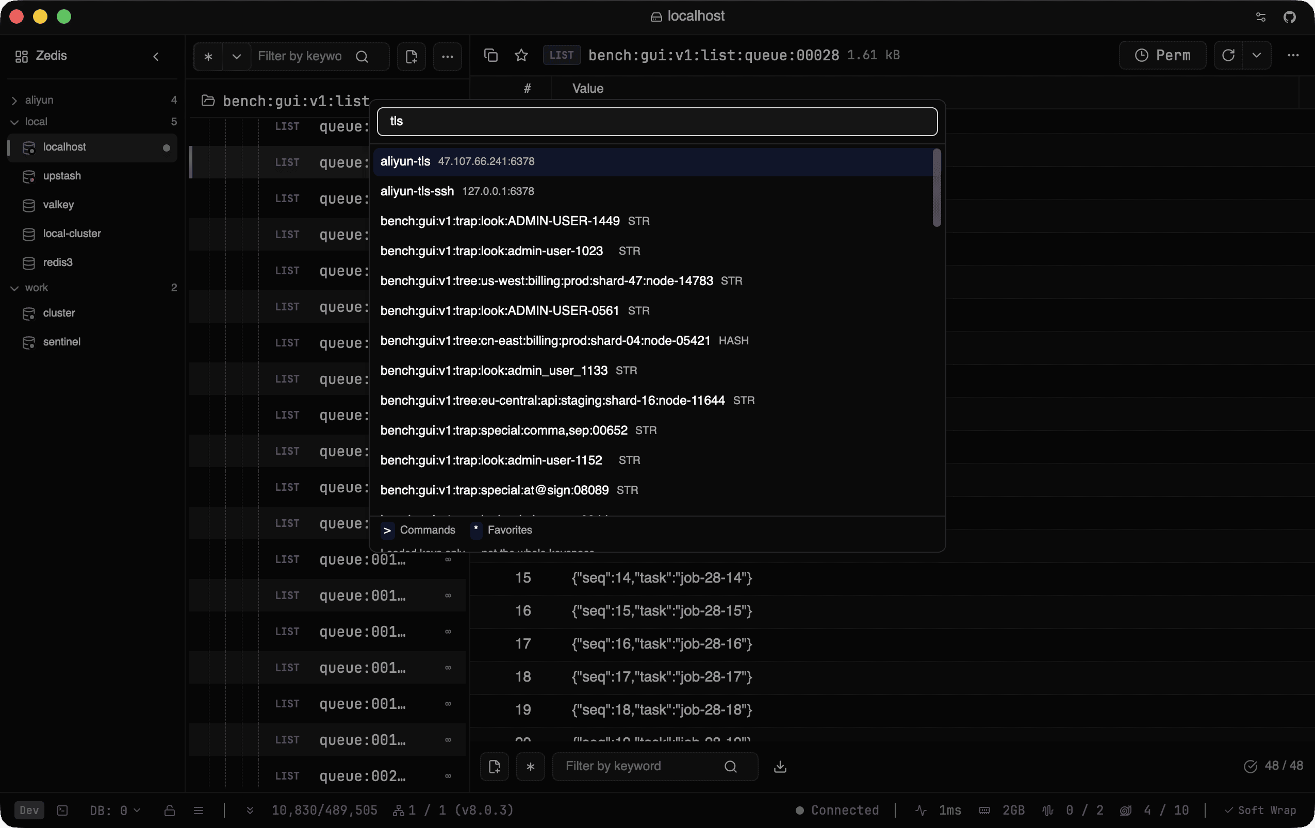Screen dimensions: 1315x828
Task: Click the command palette search field
Action: coord(657,121)
